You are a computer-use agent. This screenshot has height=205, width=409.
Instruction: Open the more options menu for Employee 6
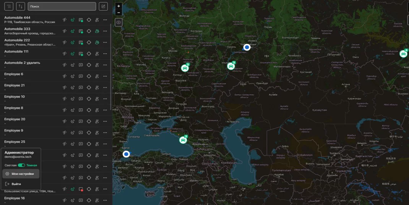pyautogui.click(x=105, y=76)
